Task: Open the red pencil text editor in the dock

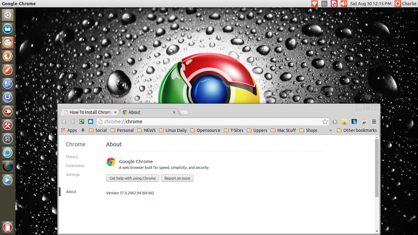Action: 8,70
